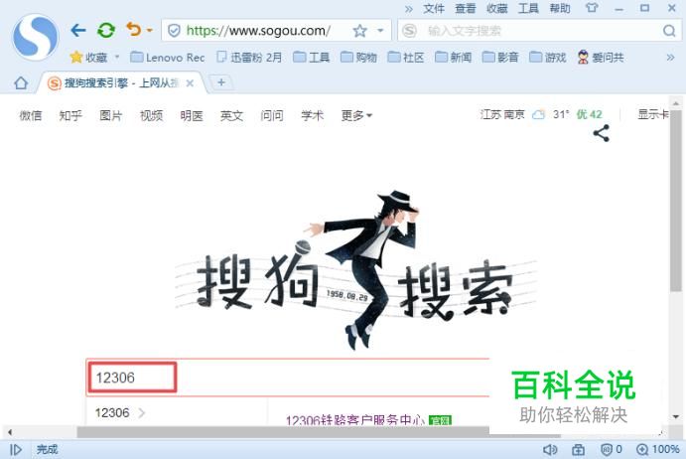This screenshot has width=686, height=459.
Task: Toggle the sidebar icon in status bar
Action: point(16,449)
